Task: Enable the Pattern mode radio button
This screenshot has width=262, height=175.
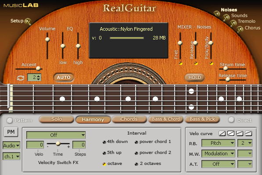Action: [x=10, y=121]
